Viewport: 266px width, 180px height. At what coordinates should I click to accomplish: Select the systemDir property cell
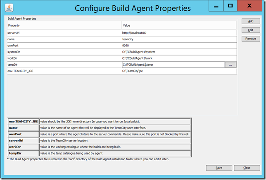pyautogui.click(x=64, y=52)
